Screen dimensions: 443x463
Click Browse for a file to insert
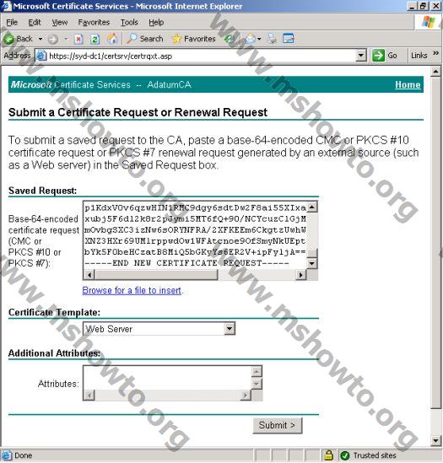tap(132, 291)
